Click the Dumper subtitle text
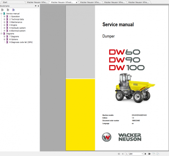 [108, 36]
